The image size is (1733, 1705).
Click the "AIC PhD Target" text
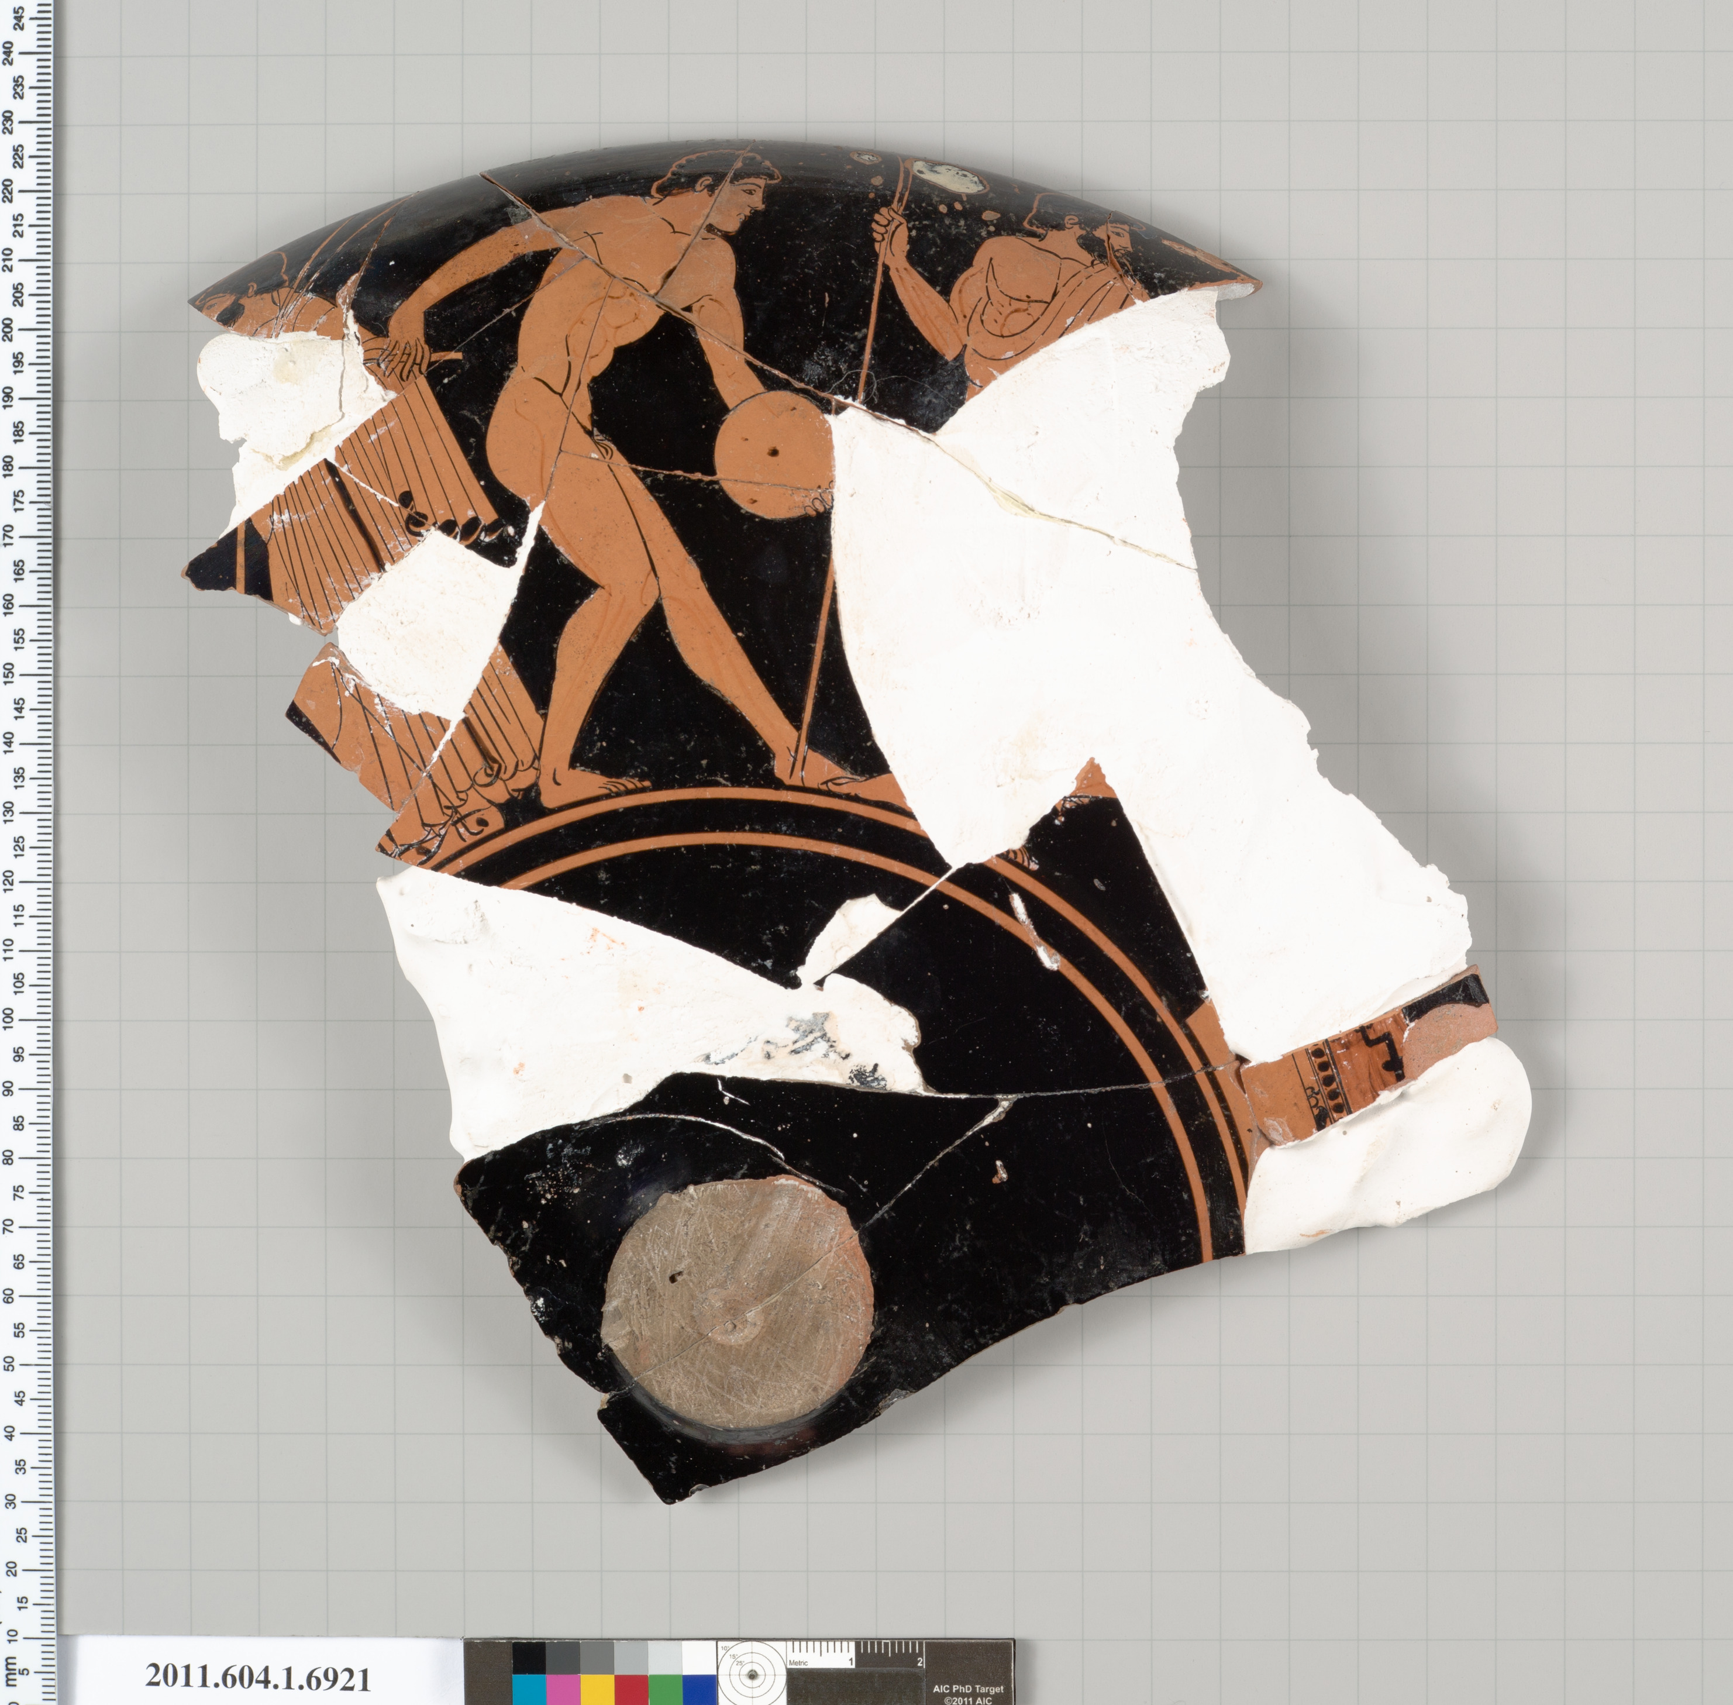tap(968, 1689)
